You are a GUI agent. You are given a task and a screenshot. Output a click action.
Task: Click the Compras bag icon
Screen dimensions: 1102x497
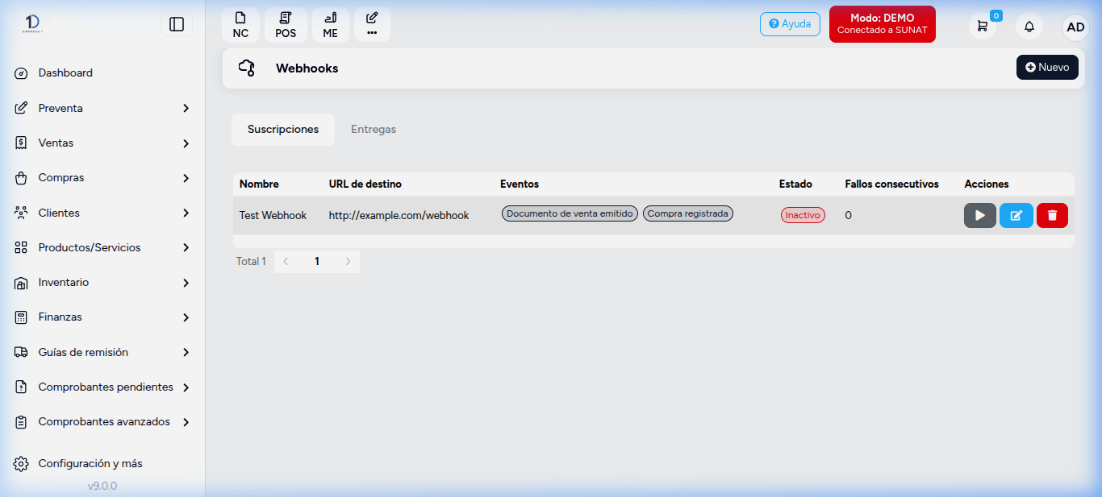pyautogui.click(x=22, y=178)
